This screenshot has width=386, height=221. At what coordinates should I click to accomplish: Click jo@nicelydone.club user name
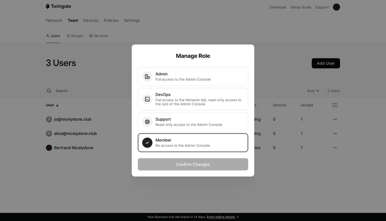73,119
